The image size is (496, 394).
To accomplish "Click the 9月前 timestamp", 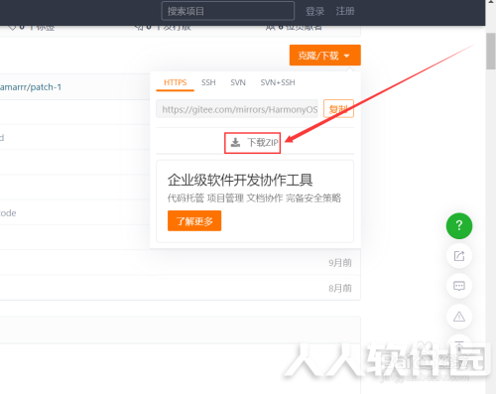I will pos(340,263).
